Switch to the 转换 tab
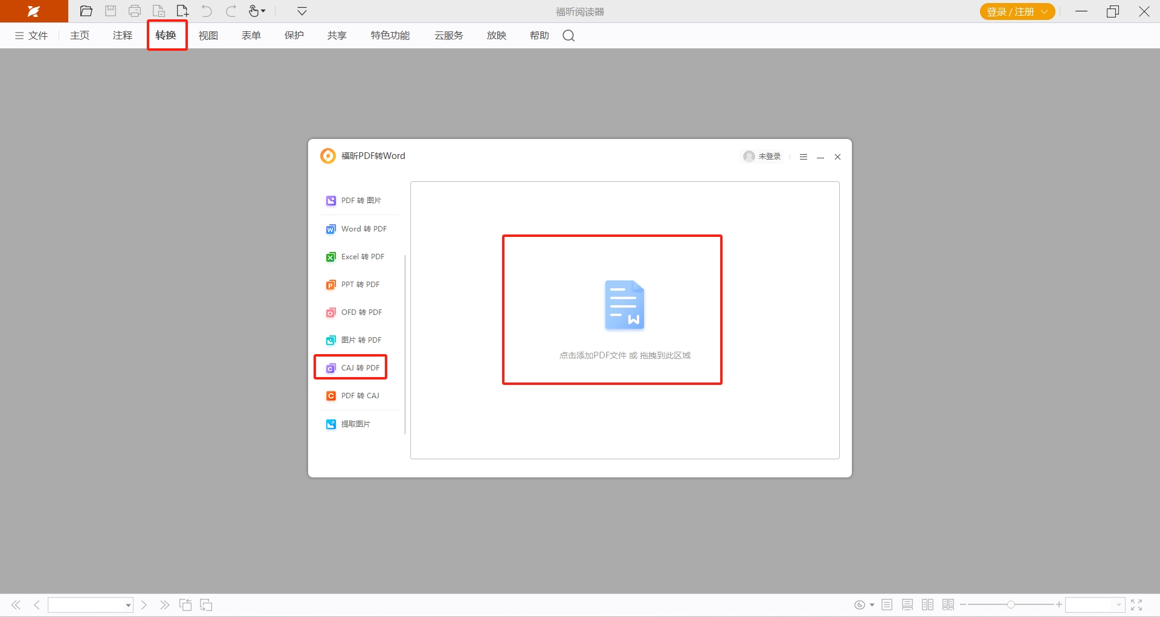 [x=166, y=36]
